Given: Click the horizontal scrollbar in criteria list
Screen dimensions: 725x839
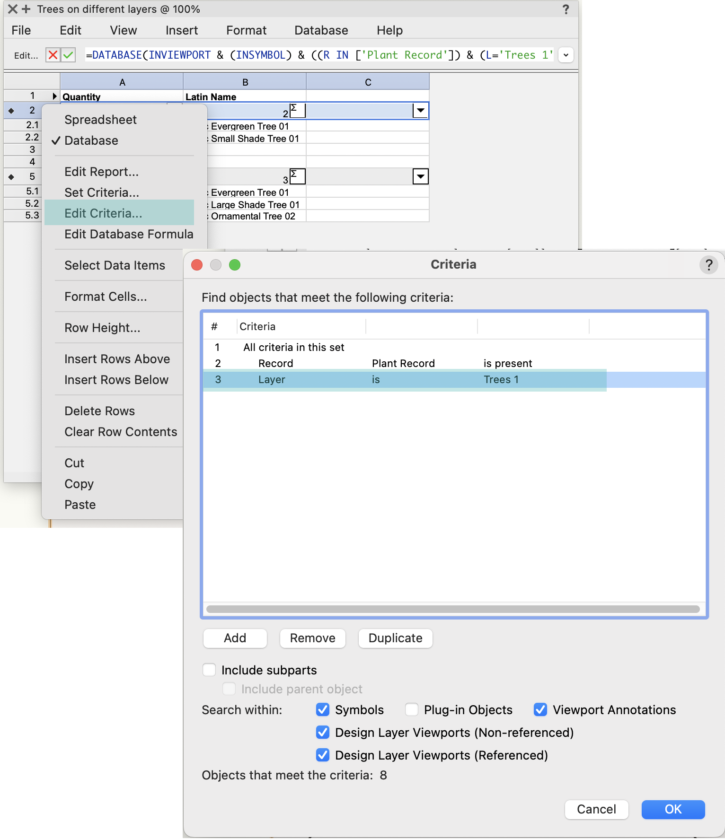Looking at the screenshot, I should tap(453, 609).
